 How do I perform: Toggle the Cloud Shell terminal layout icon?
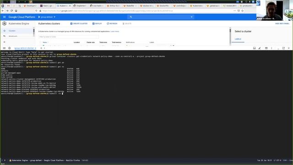[266, 48]
